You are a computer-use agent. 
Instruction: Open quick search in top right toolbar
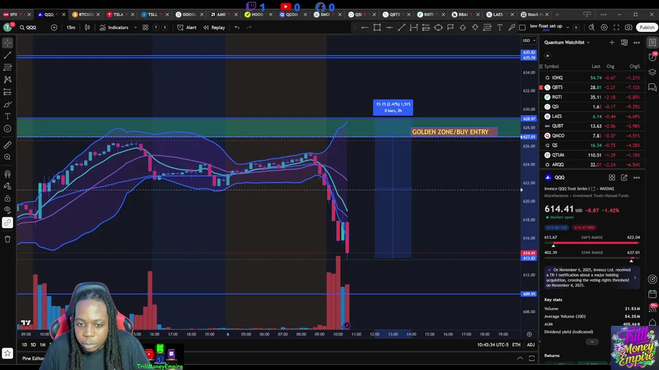click(592, 27)
